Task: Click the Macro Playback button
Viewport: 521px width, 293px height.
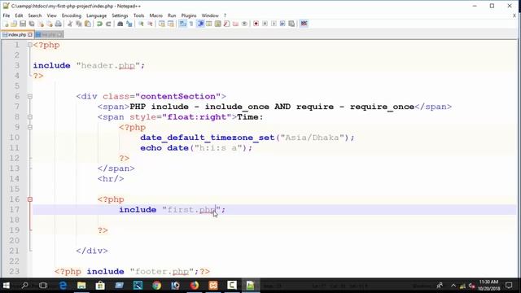Action: click(x=274, y=24)
